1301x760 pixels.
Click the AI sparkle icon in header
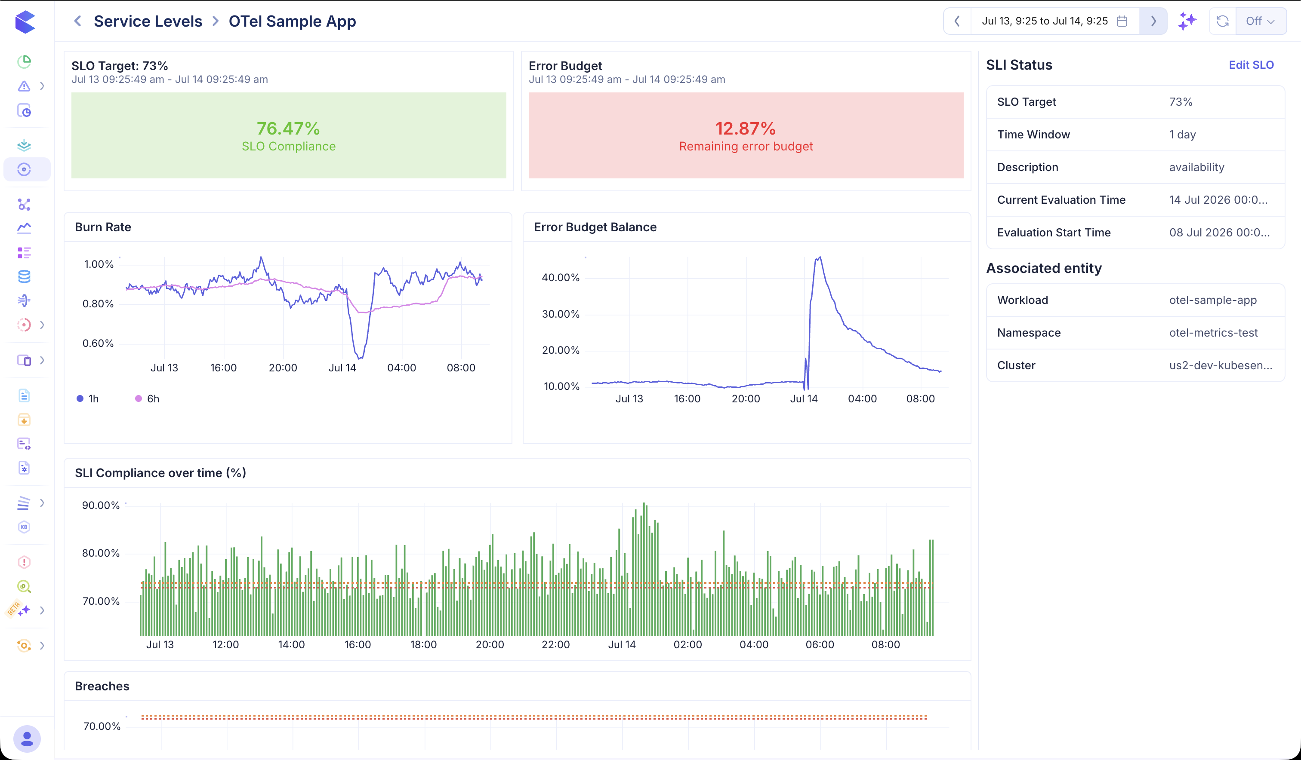(1187, 21)
